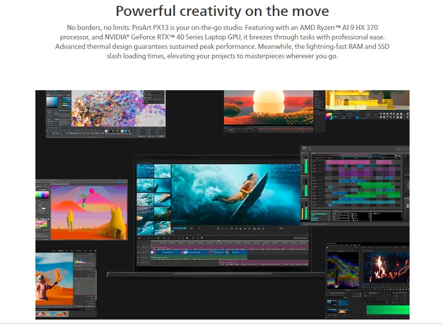Click the campfire video preview window
Screen dimensions: 442x324
[386, 268]
